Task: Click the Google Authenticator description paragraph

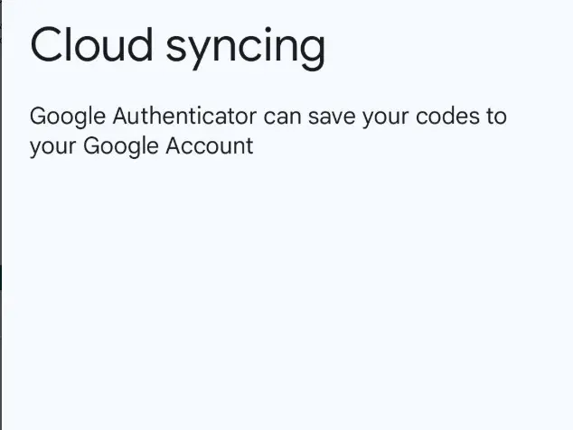Action: [268, 132]
